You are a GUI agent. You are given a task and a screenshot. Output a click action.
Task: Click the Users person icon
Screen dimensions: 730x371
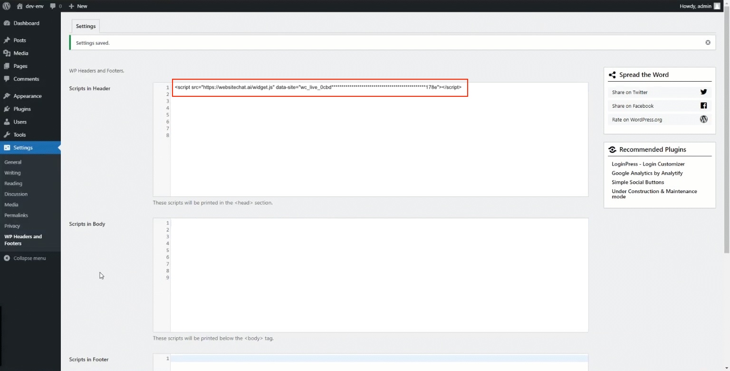point(7,122)
